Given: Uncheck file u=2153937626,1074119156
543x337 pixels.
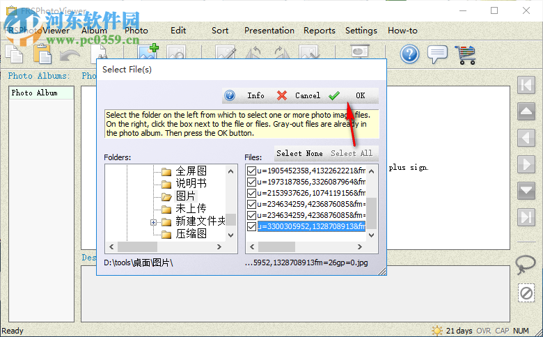Looking at the screenshot, I should click(252, 193).
